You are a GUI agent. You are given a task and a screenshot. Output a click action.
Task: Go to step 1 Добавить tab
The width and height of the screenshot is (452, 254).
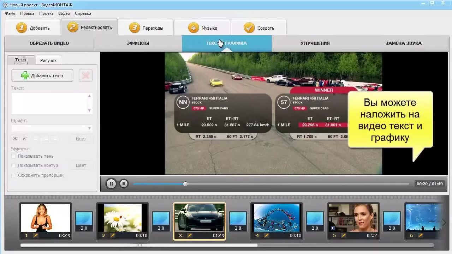point(32,28)
